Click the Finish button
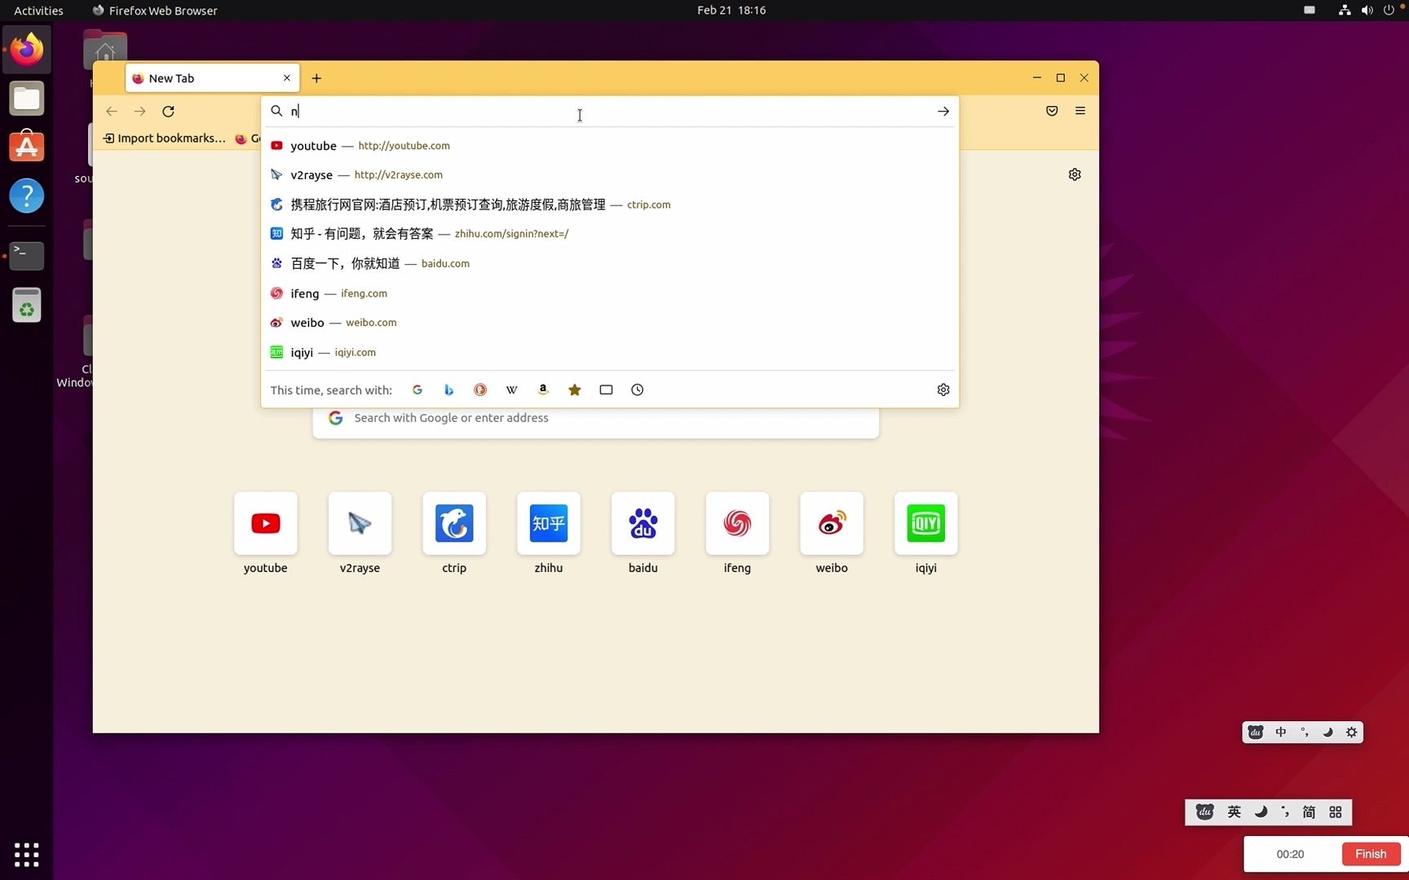The width and height of the screenshot is (1409, 880). point(1371,854)
